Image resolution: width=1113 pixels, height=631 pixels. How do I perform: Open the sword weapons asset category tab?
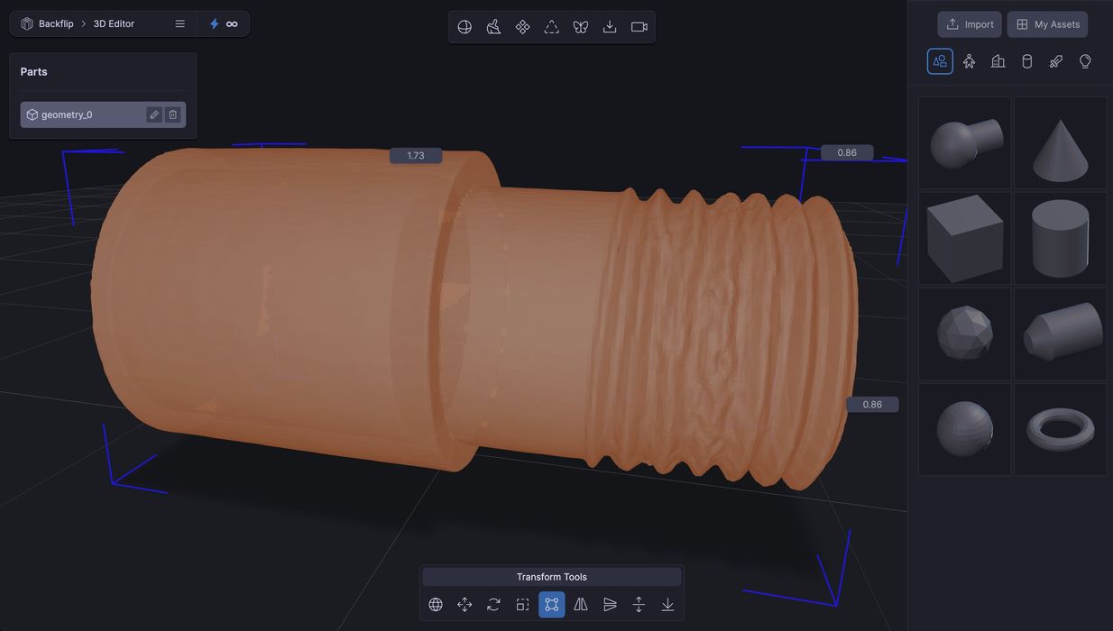point(1056,61)
